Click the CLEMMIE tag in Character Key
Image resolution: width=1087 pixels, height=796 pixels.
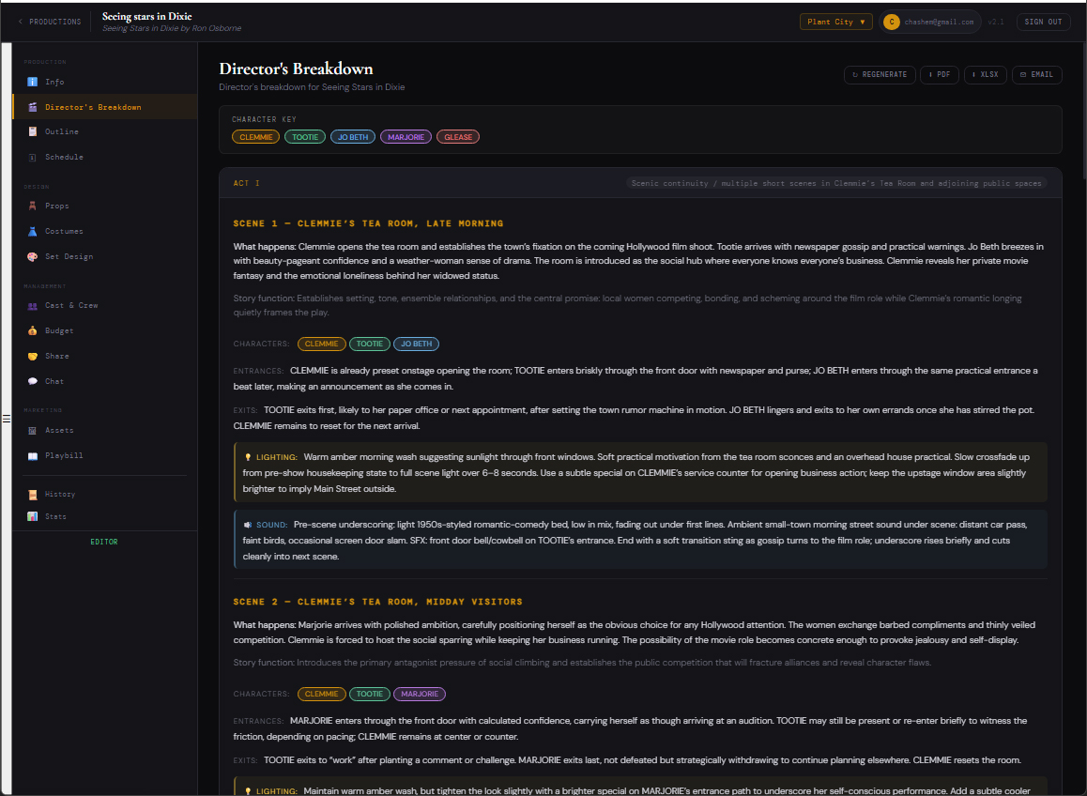point(256,137)
